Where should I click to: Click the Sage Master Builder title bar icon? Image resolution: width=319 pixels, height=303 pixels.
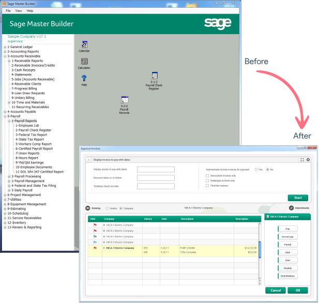pos(4,4)
